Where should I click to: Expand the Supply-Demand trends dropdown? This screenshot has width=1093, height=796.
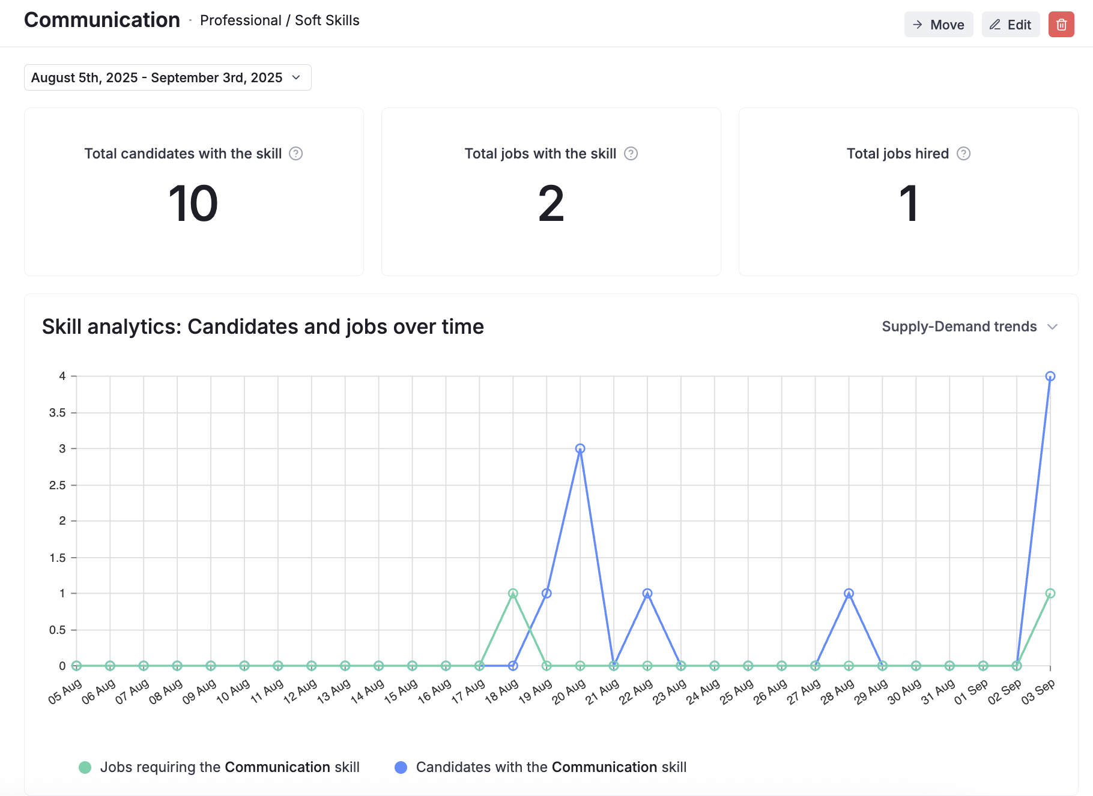point(959,327)
